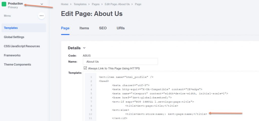This screenshot has width=259, height=121.
Task: Expand the Production branch dropdown chevron
Action: [x=42, y=4]
